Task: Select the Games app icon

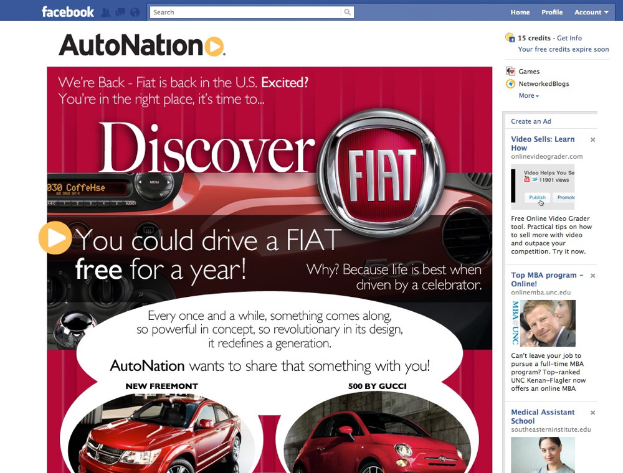Action: [x=511, y=71]
